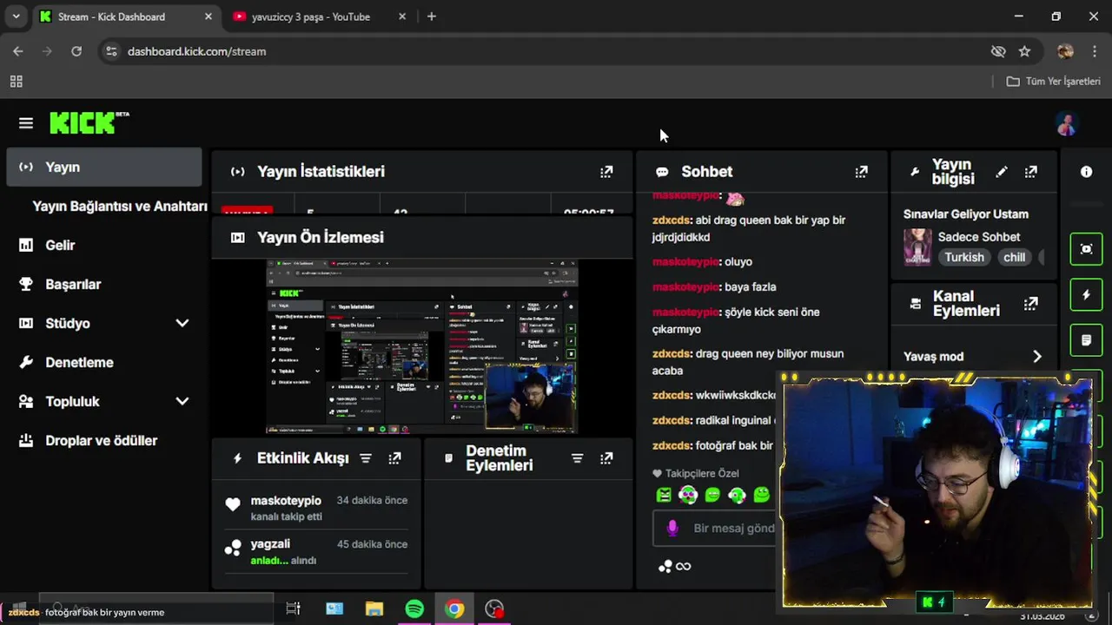Screen dimensions: 1112x625
Task: Pop out the Yayın bilgisi panel
Action: tap(1030, 172)
